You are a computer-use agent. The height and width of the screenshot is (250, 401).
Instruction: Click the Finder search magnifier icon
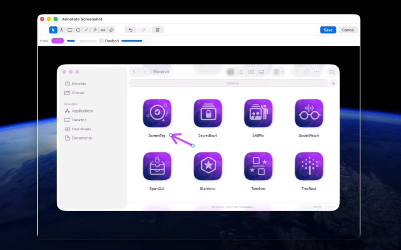pos(332,72)
